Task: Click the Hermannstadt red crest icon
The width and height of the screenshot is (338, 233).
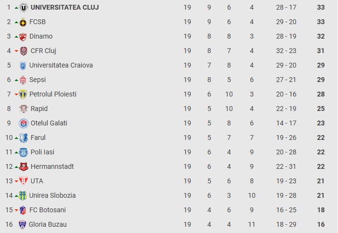Action: click(24, 167)
